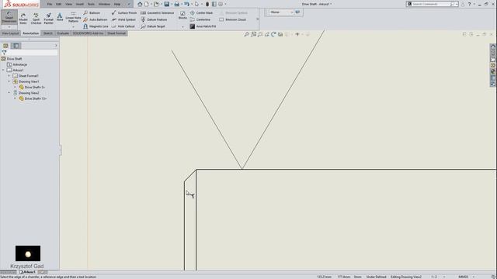Click the Home icon in quick toolbar
Image resolution: width=497 pixels, height=279 pixels.
140,4
